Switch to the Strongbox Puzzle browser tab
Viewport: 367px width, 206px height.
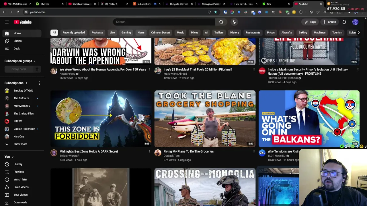[x=211, y=4]
